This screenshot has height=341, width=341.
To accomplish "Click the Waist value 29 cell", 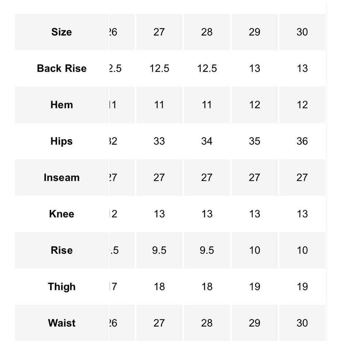I will click(x=255, y=323).
